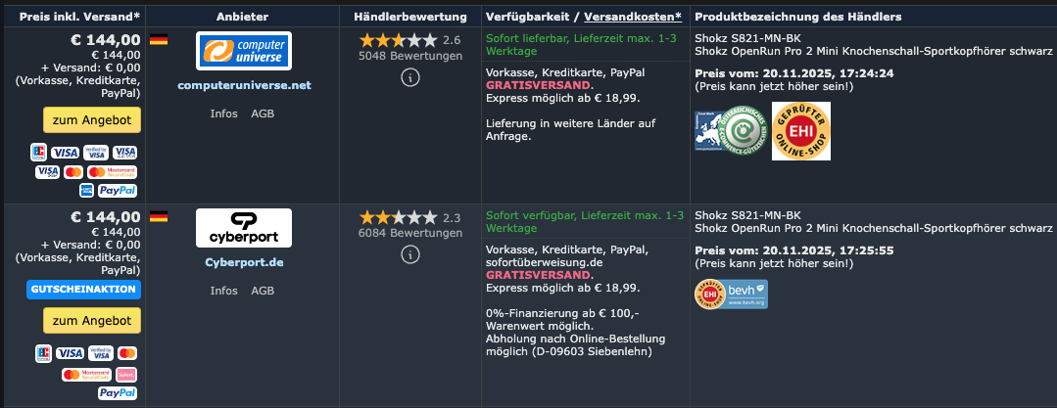The width and height of the screenshot is (1057, 408).
Task: Open Infos link for Cyberport
Action: pyautogui.click(x=223, y=291)
